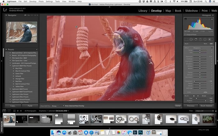Screen dimensions: 218x136
Task: Select the Crop Overlay tool icon
Action: point(186,39)
